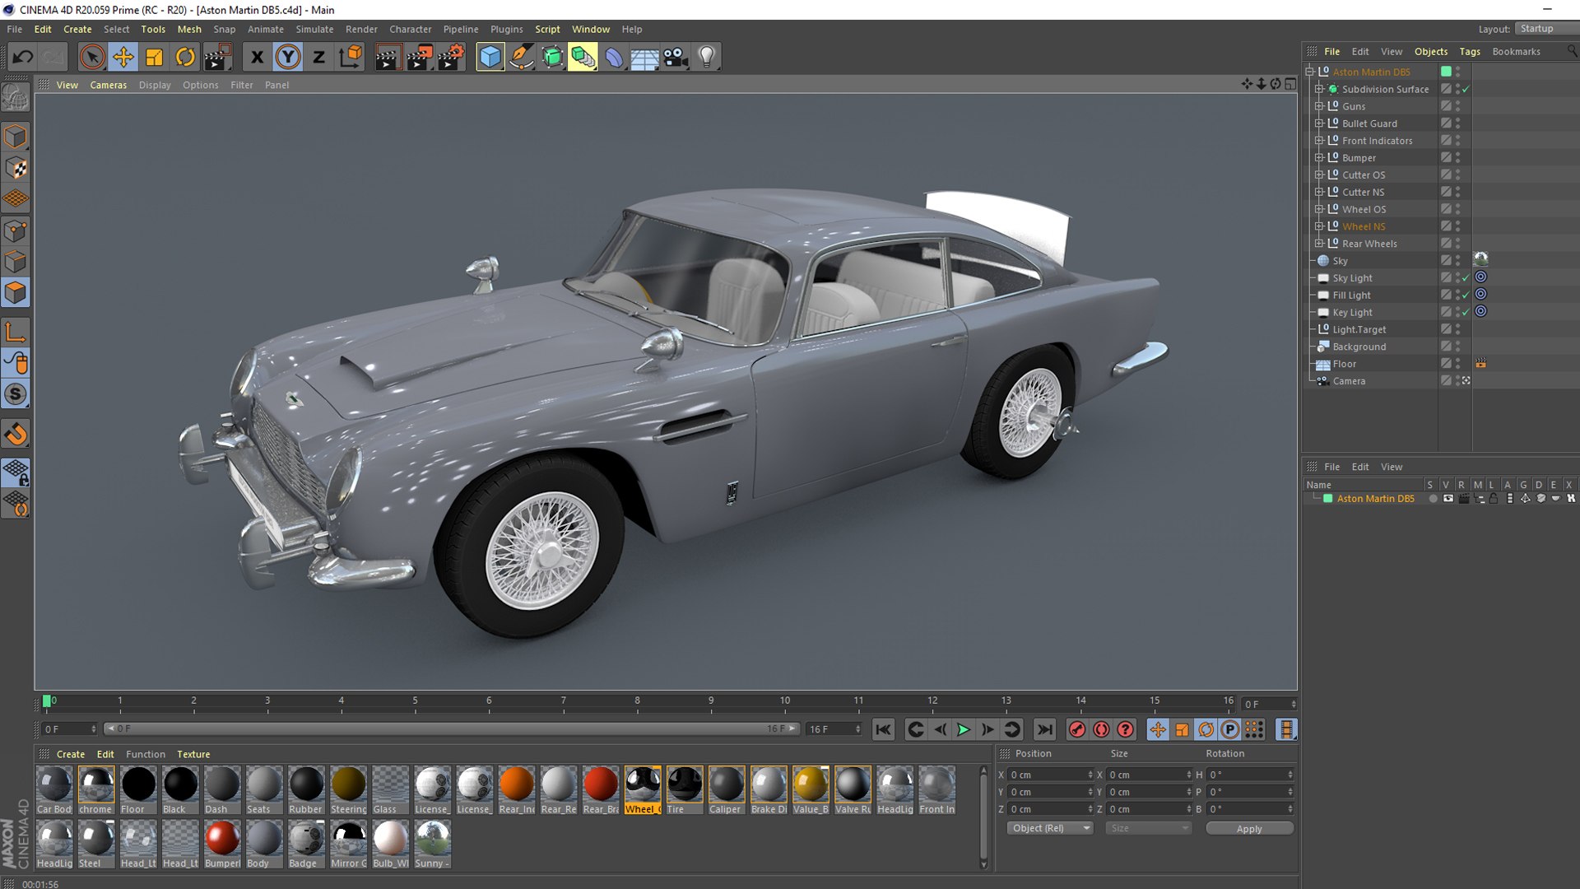Expand the Bumper object
Screen dimensions: 1580x889
tap(1319, 158)
